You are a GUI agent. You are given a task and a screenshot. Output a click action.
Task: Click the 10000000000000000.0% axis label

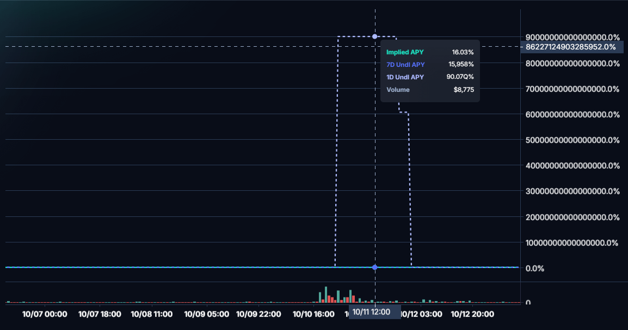(x=571, y=243)
